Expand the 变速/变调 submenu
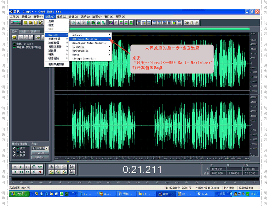269x206 pixels. [57, 39]
